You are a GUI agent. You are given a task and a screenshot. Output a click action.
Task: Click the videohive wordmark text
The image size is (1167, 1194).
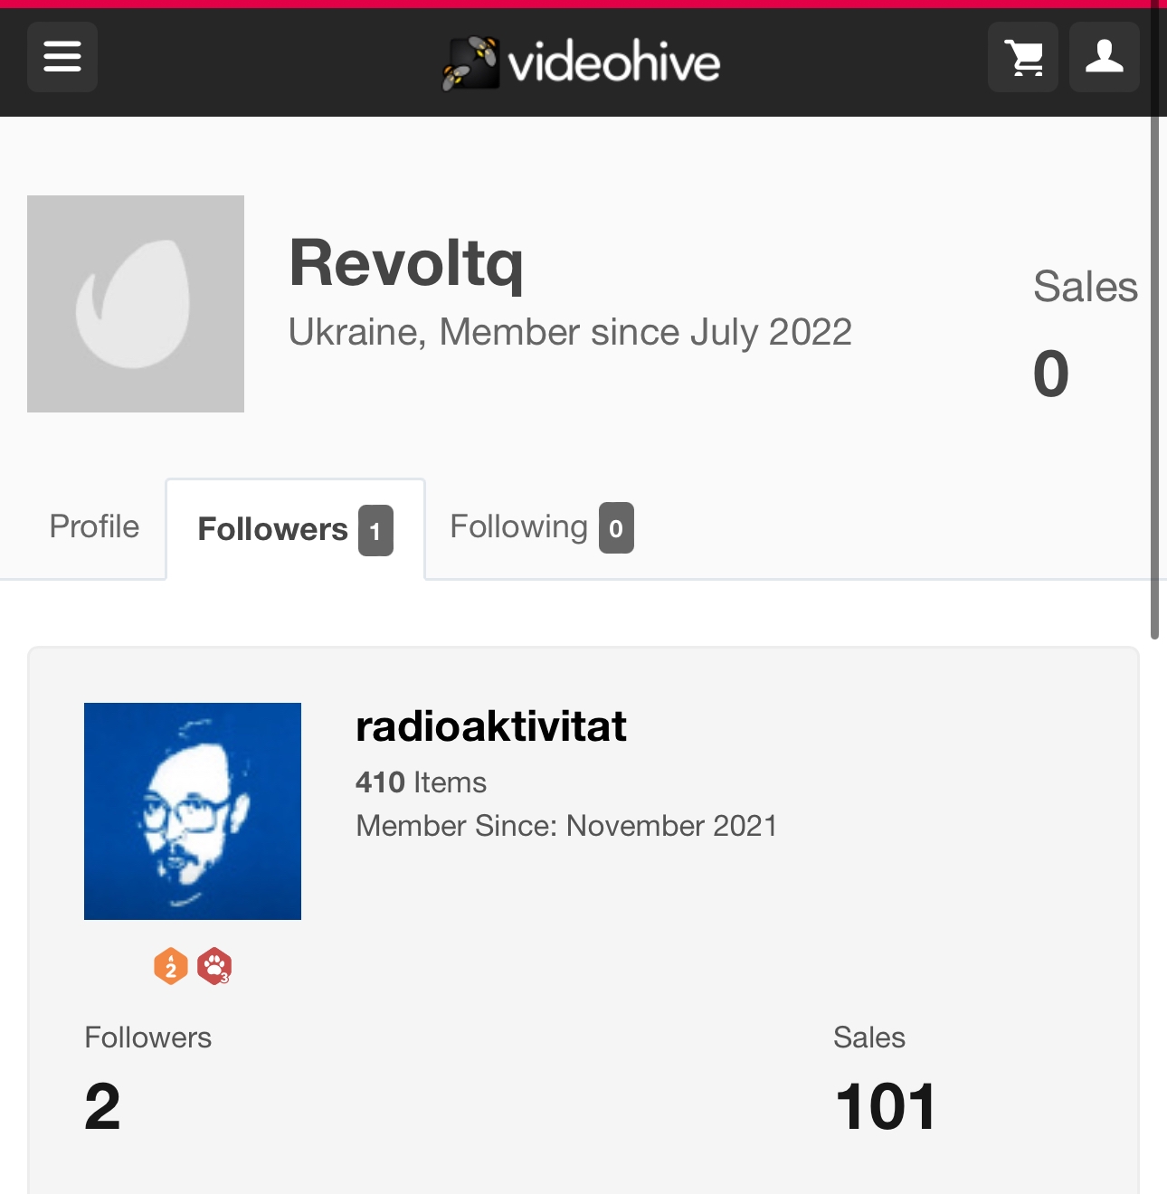(614, 62)
